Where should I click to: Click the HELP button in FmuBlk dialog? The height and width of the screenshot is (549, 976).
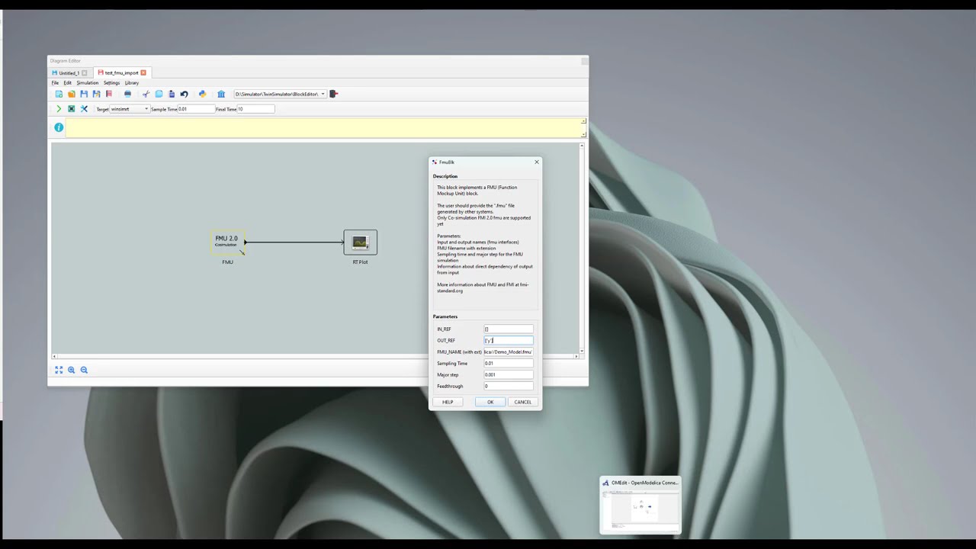pos(448,402)
